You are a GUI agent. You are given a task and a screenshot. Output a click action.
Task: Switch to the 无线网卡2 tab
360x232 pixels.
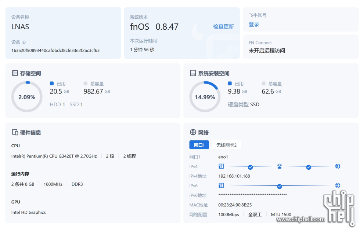[x=226, y=145]
